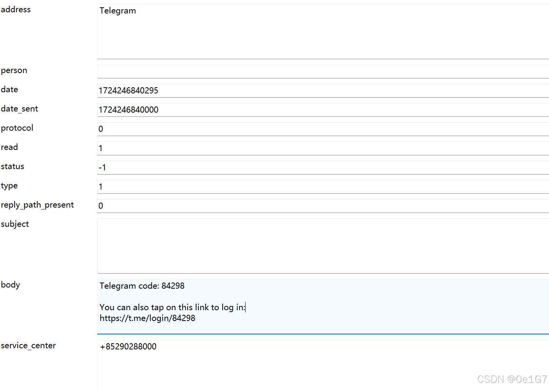
Task: Click the 'read' field label
Action: pyautogui.click(x=10, y=147)
